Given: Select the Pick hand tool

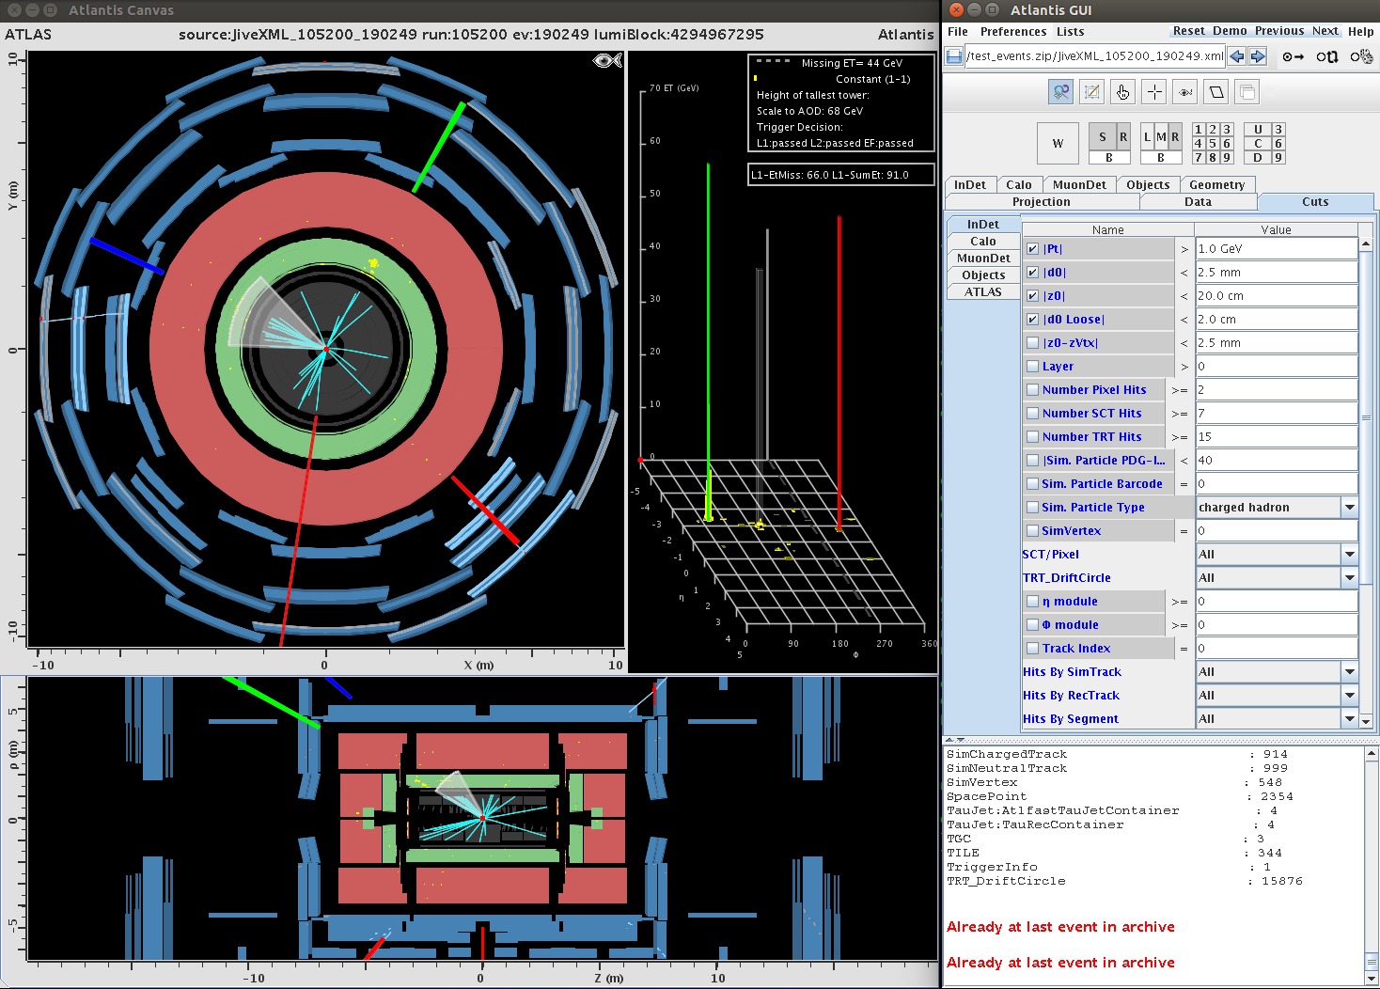Looking at the screenshot, I should click(x=1122, y=92).
